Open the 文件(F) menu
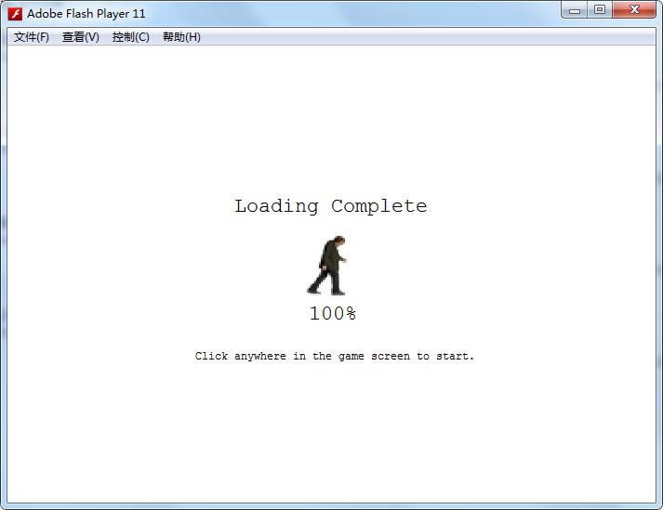This screenshot has height=510, width=663. point(32,37)
